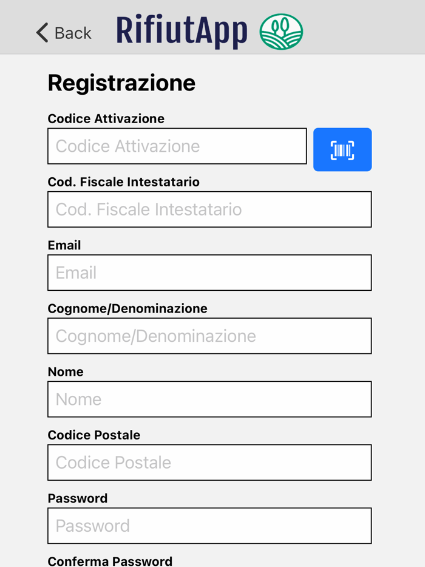Click the RifiutApp title in the header
The height and width of the screenshot is (567, 425).
181,30
